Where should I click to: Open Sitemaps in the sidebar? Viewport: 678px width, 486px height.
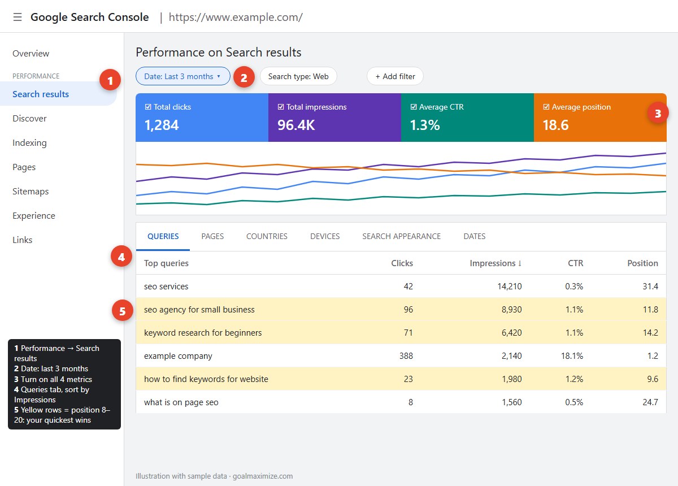point(31,192)
